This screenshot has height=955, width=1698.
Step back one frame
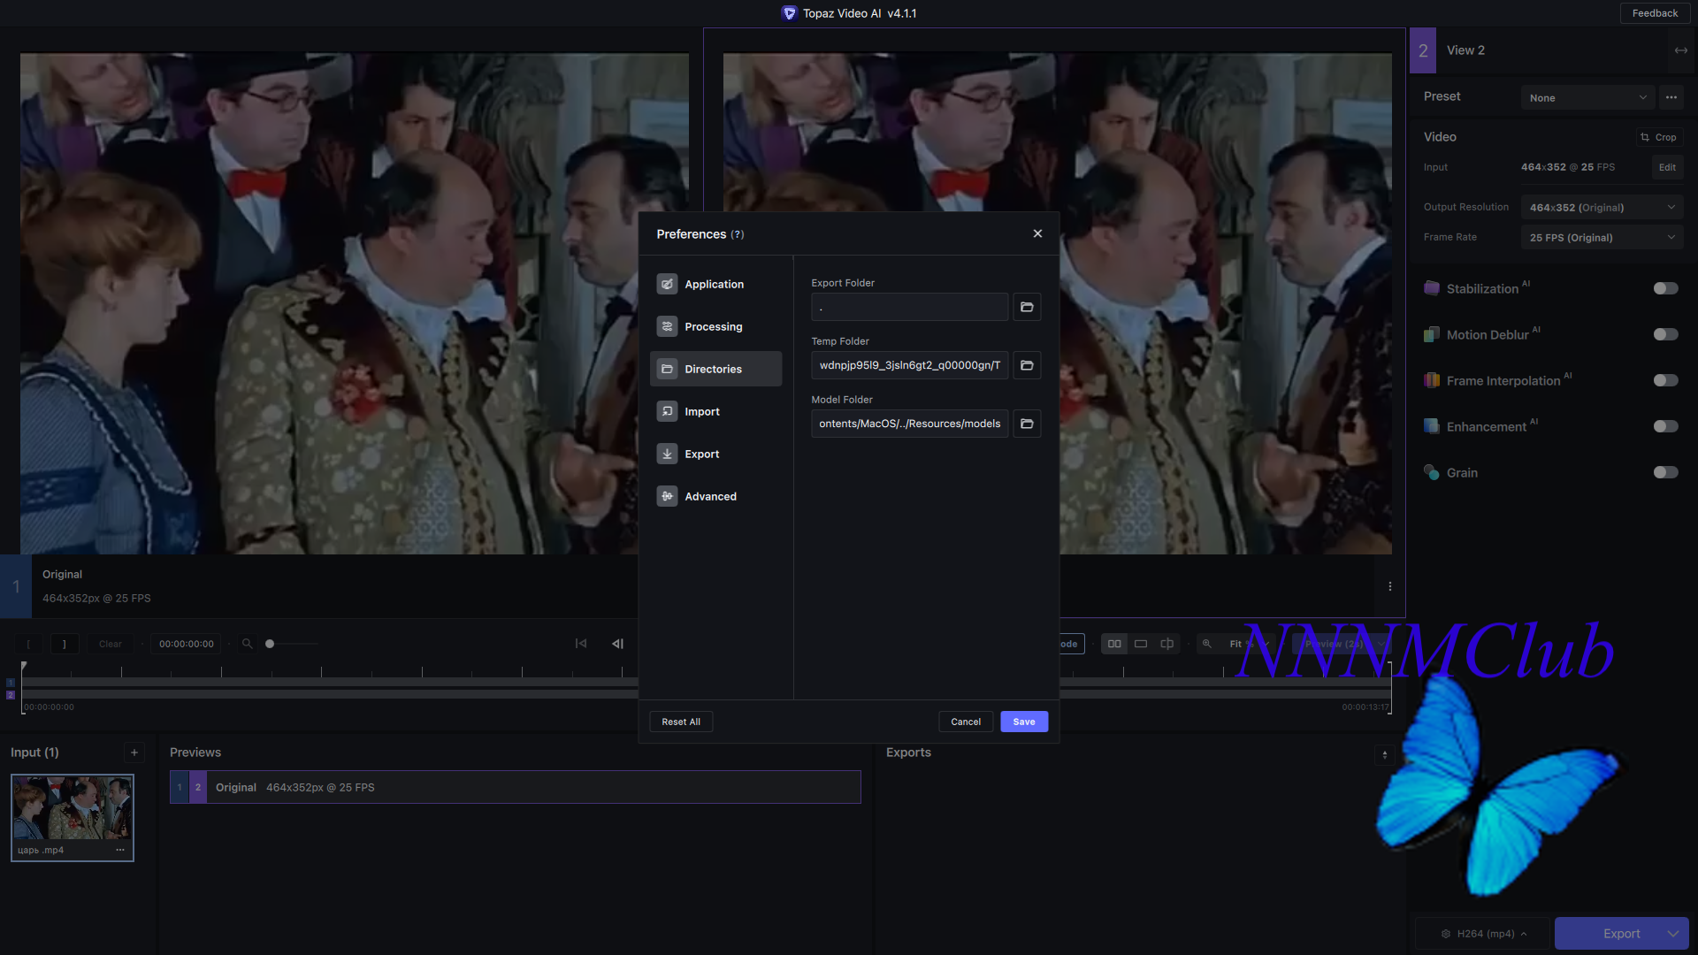617,644
